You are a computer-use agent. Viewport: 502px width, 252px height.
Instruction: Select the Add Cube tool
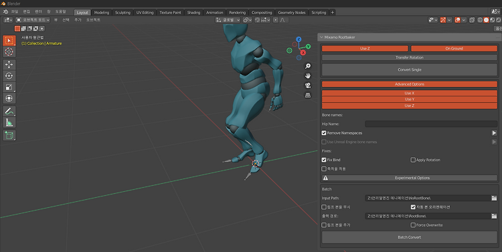(x=9, y=135)
